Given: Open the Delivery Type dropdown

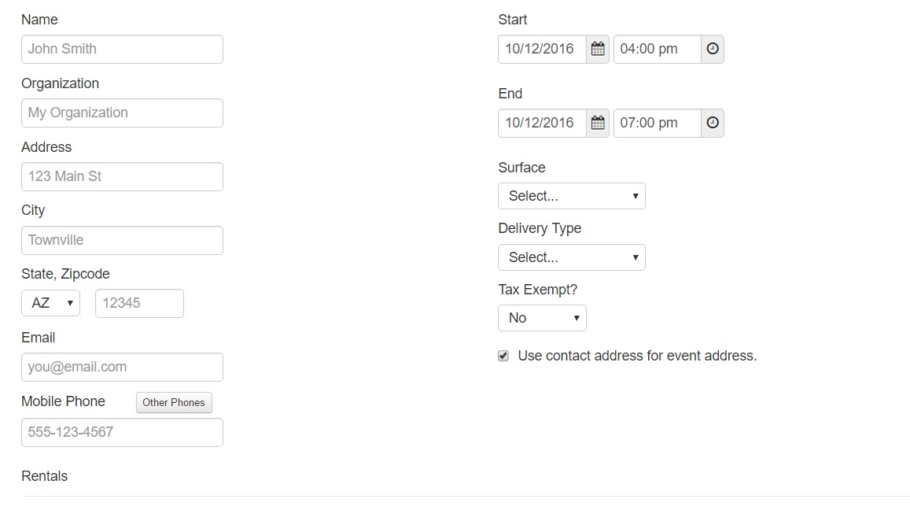Looking at the screenshot, I should point(571,257).
